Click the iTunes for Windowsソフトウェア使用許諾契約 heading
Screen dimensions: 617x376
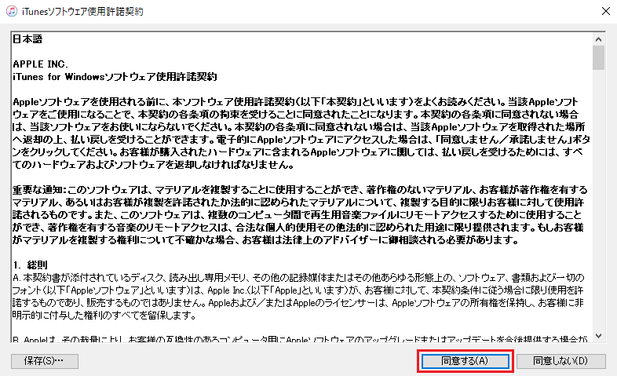pos(115,77)
